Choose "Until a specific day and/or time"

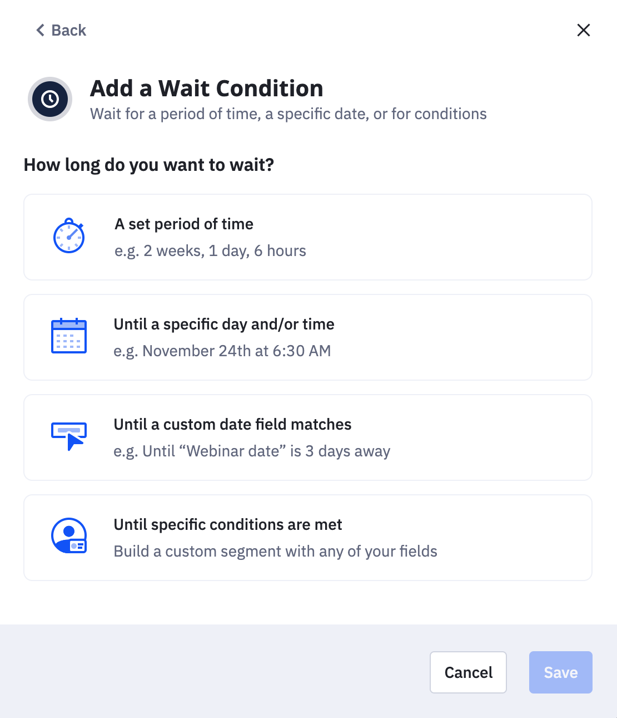point(224,324)
